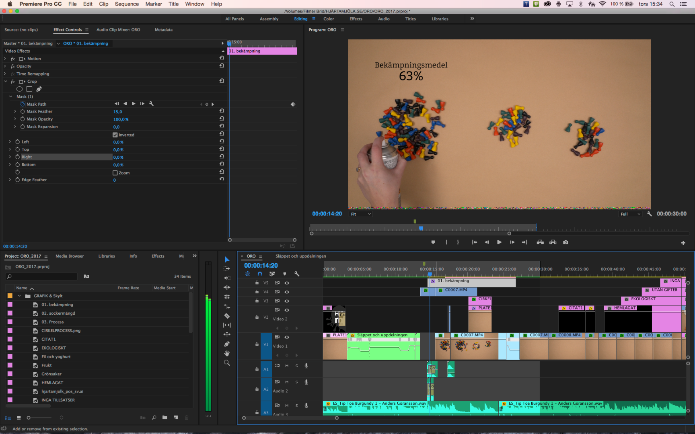Reset the Mask Feather parameter
Image resolution: width=695 pixels, height=434 pixels.
coord(222,111)
